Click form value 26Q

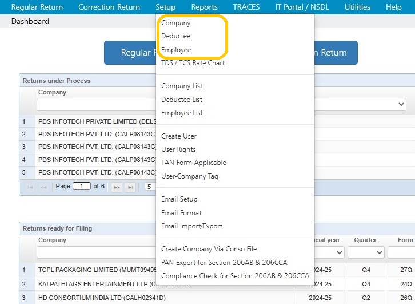pyautogui.click(x=406, y=298)
